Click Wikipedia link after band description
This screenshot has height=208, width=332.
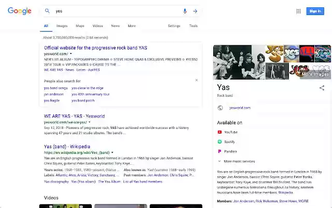click(x=286, y=192)
